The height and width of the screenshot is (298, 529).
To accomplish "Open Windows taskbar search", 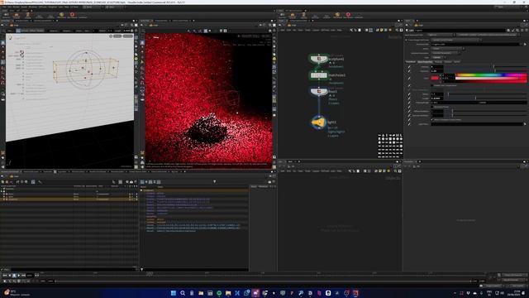I will click(183, 293).
